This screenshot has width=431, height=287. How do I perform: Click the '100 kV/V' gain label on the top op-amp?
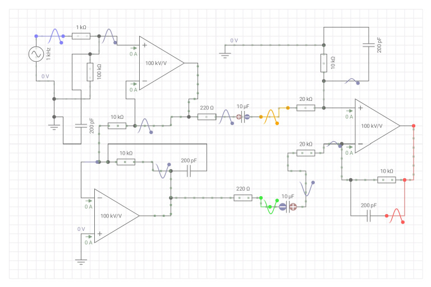[156, 63]
